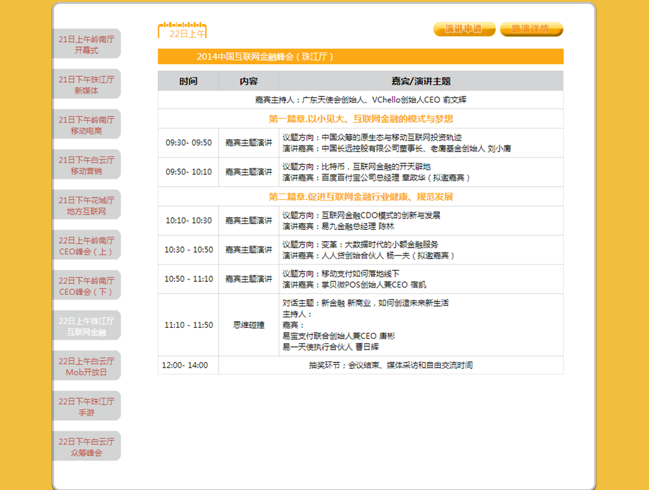
Task: Click the 中国众筹的原生态 topic line
Action: [372, 138]
